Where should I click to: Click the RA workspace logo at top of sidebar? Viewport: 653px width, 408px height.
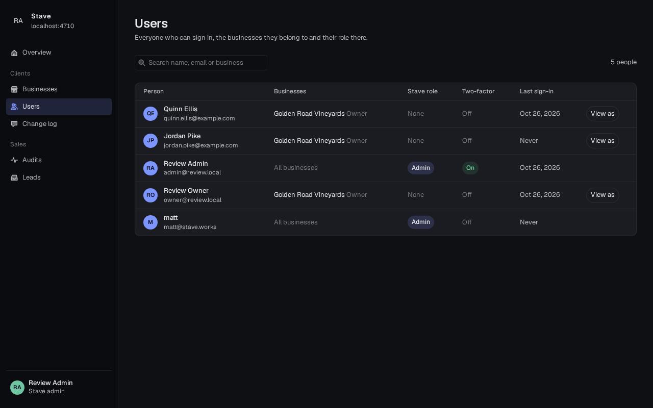pyautogui.click(x=18, y=21)
